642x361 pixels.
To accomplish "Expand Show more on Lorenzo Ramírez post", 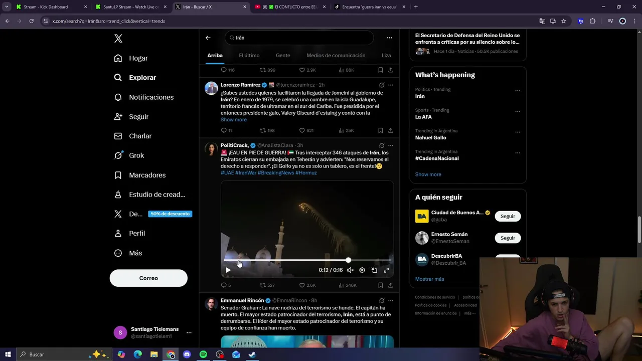I will click(234, 120).
